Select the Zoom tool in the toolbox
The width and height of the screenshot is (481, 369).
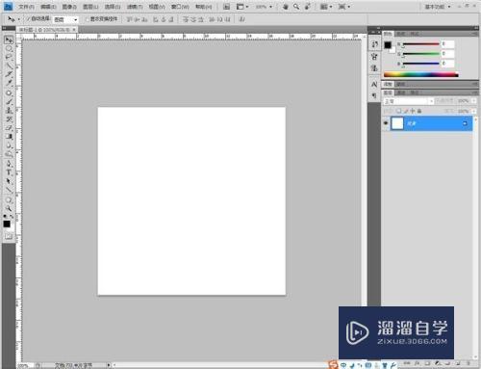coord(9,208)
